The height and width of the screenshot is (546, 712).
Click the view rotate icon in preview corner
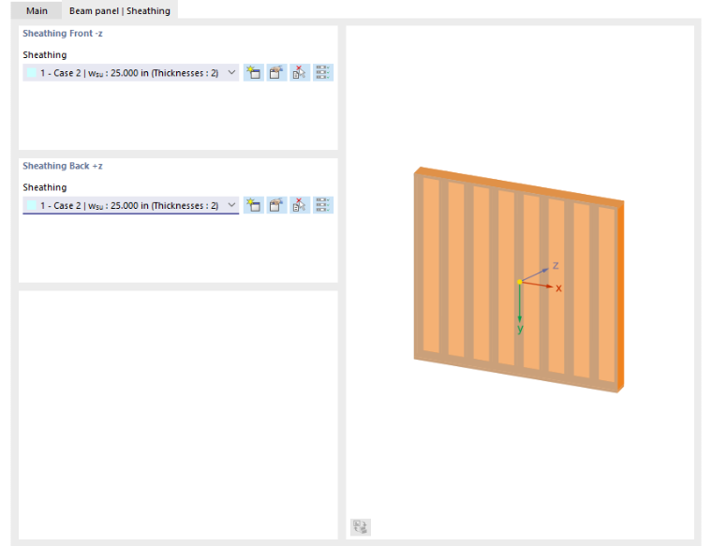coord(361,527)
